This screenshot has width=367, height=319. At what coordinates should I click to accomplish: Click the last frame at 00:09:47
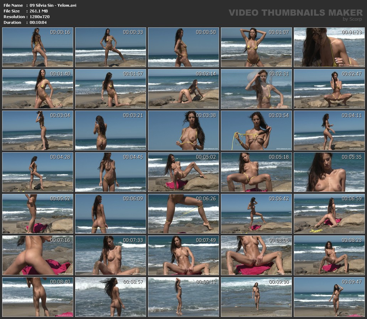pos(329,297)
